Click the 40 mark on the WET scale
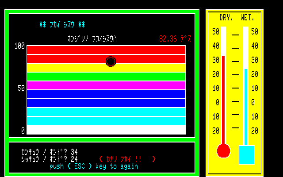 [x=255, y=46]
